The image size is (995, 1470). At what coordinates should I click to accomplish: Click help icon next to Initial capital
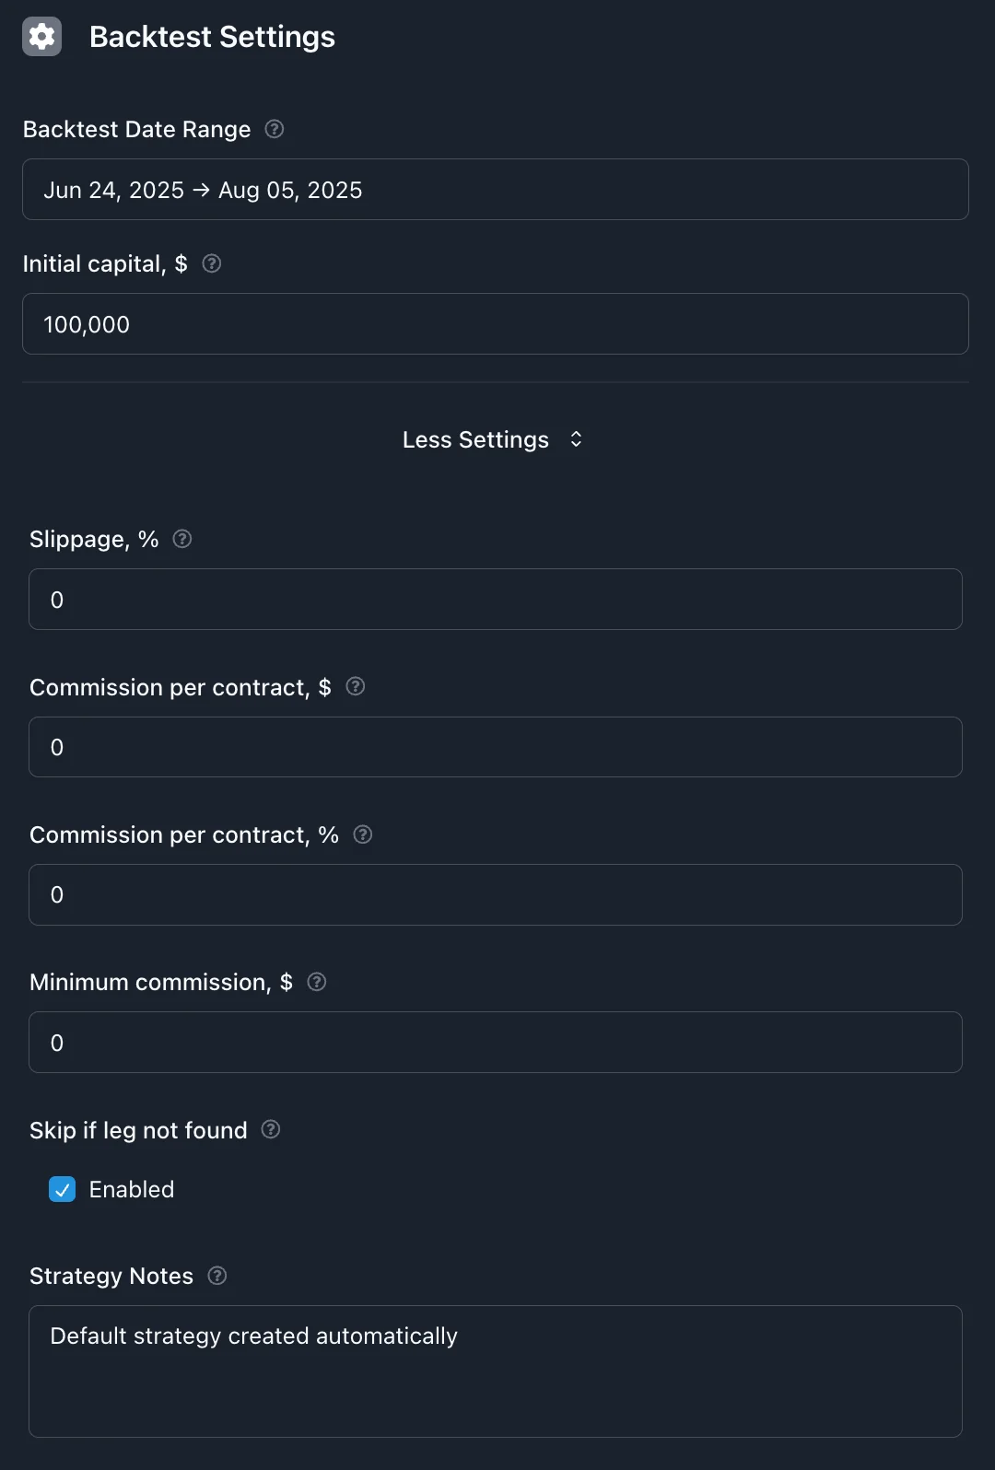[212, 263]
